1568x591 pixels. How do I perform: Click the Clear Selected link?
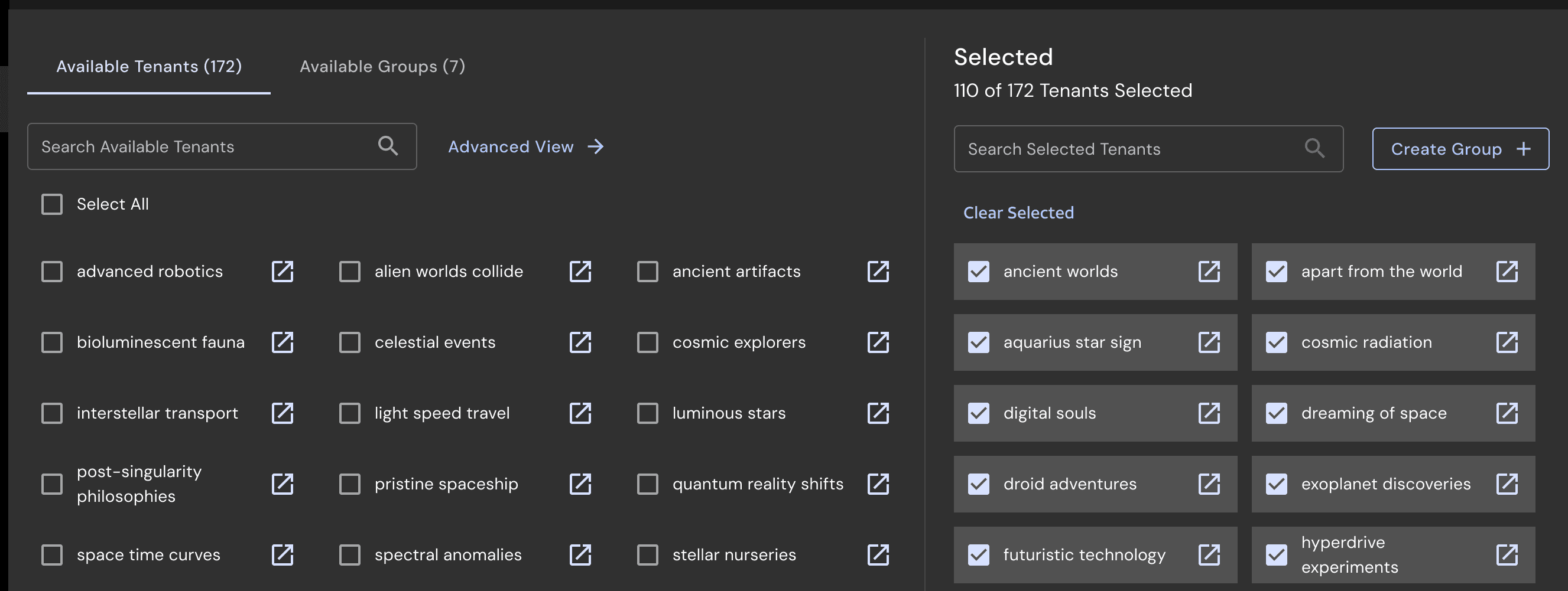[x=1018, y=212]
